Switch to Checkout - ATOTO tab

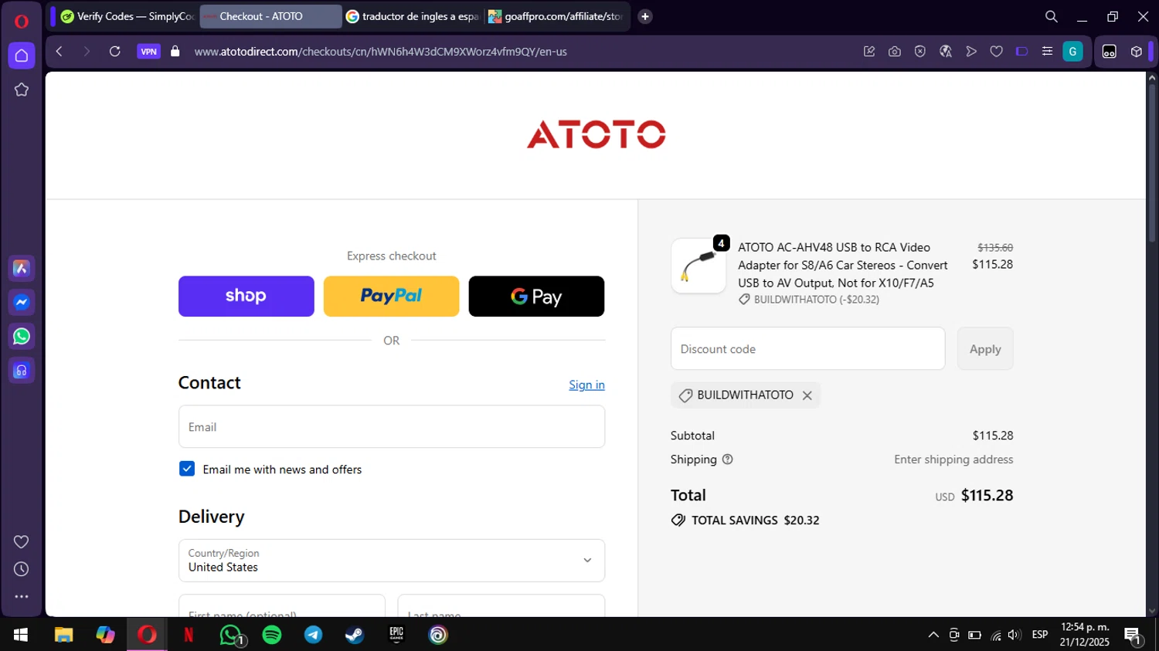point(270,16)
